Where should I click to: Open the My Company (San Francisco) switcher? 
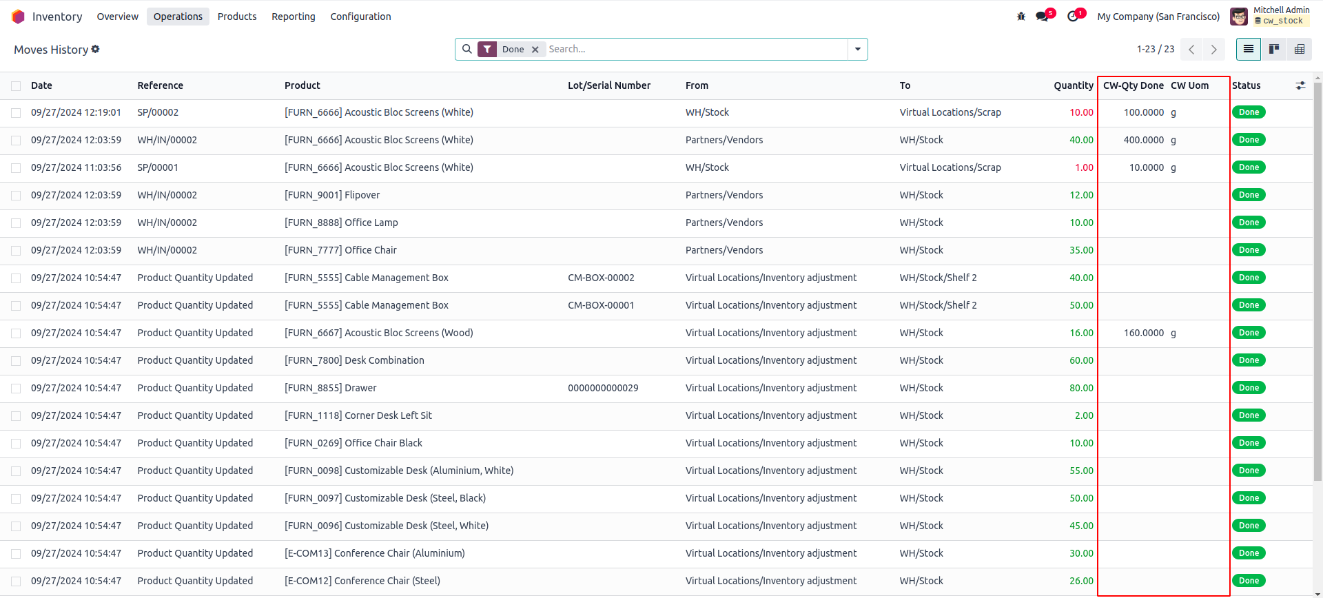pos(1158,17)
